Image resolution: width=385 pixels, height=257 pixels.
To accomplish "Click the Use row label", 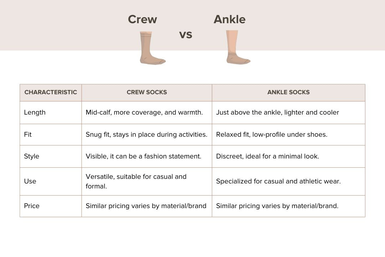I will click(30, 181).
